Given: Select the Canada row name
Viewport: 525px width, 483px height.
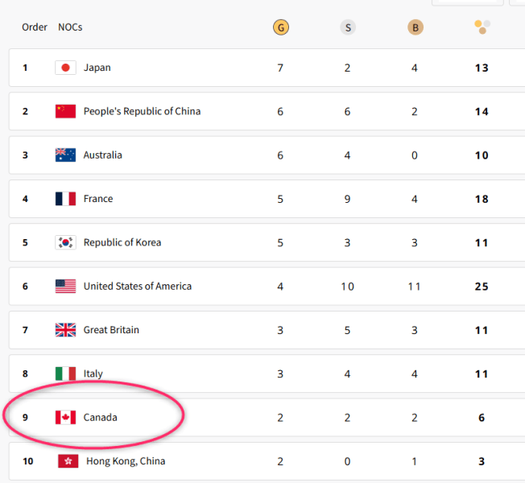Looking at the screenshot, I should [101, 417].
